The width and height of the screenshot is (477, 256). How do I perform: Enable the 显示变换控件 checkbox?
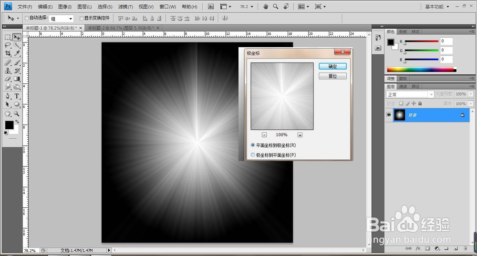81,18
